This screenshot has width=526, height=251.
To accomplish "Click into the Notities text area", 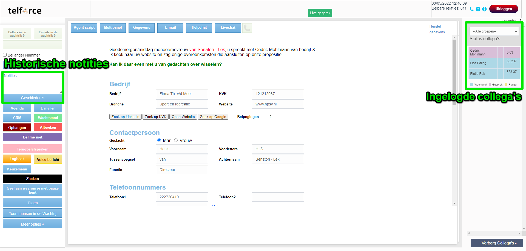I will [x=33, y=83].
